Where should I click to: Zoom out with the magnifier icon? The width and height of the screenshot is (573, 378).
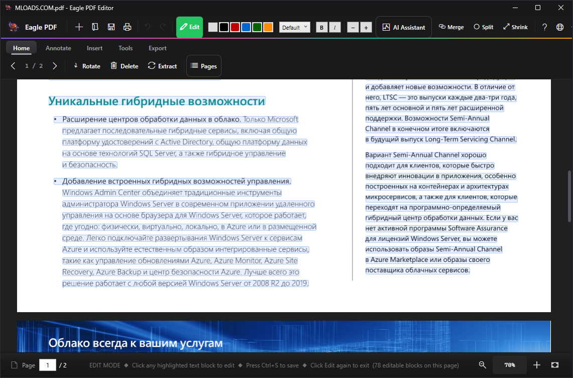click(483, 365)
